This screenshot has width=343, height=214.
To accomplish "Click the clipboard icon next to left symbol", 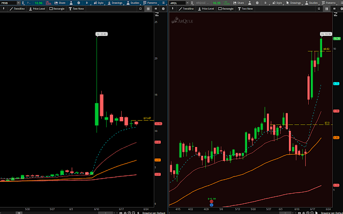I will click(23, 3).
